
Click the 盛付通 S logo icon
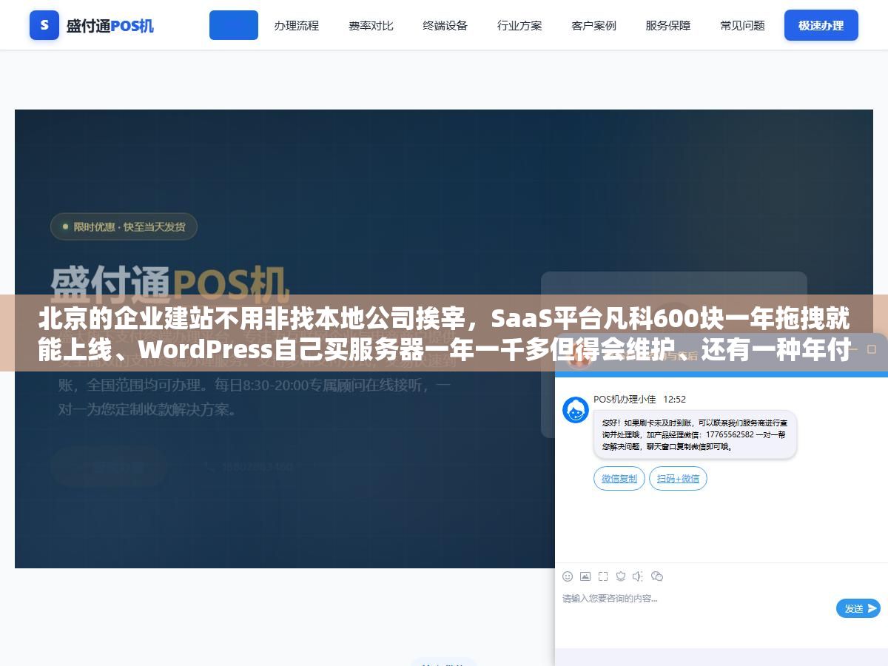pyautogui.click(x=44, y=25)
